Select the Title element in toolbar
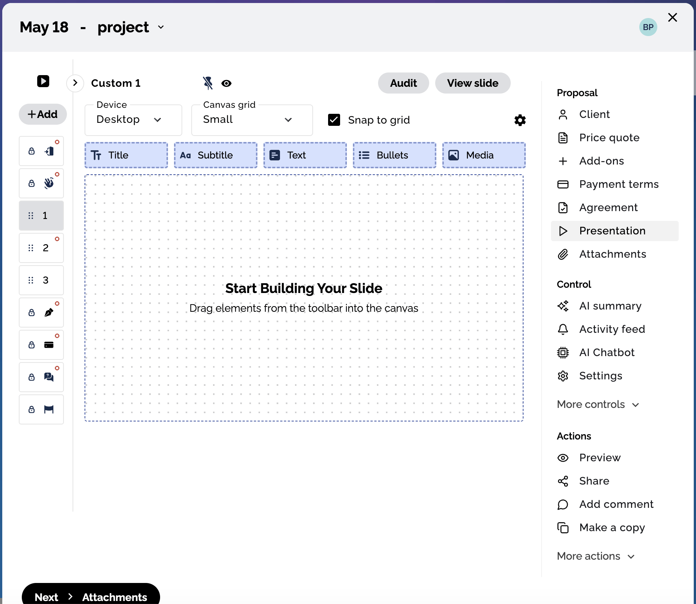This screenshot has height=604, width=696. click(126, 155)
